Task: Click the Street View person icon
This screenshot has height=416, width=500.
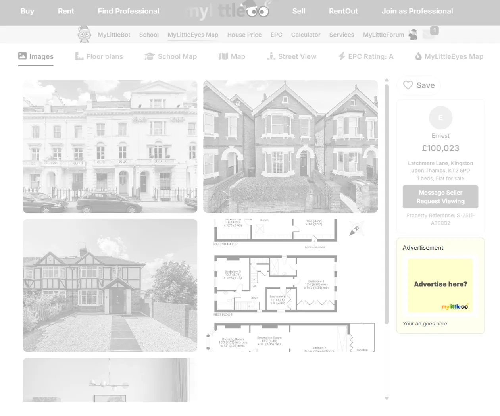Action: tap(271, 56)
